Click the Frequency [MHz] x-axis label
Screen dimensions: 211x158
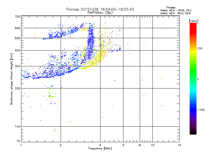pyautogui.click(x=100, y=149)
